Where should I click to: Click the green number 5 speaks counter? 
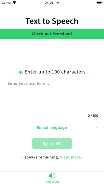tap(22, 157)
